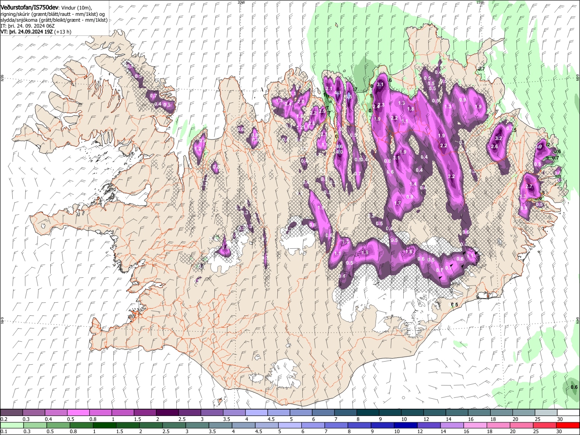The height and width of the screenshot is (435, 580).
Task: Click the initial time 'IT: þri. 24. 09. 2024 06Z'
Action: tap(27, 26)
